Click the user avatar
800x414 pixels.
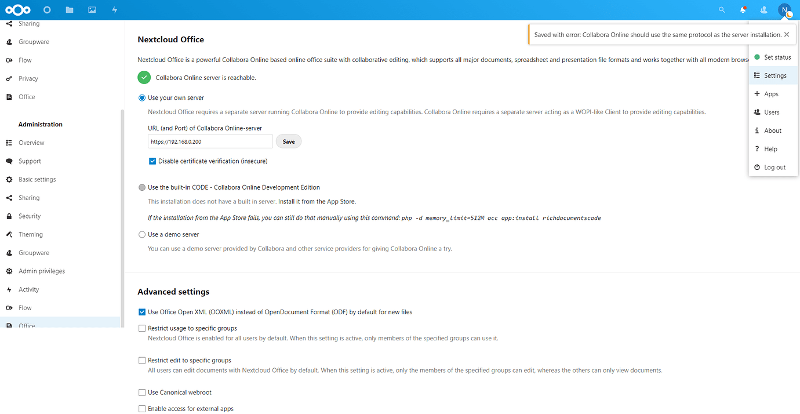click(784, 9)
